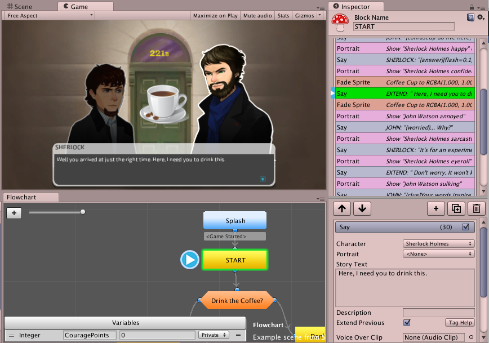Click the Description input field

pos(438,313)
